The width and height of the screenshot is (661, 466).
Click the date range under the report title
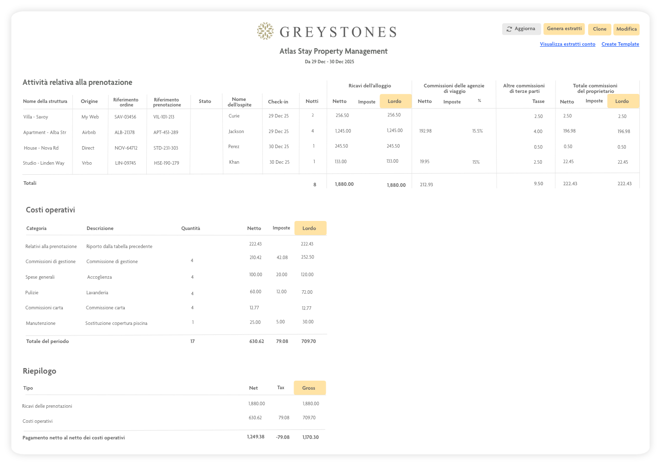pos(334,61)
